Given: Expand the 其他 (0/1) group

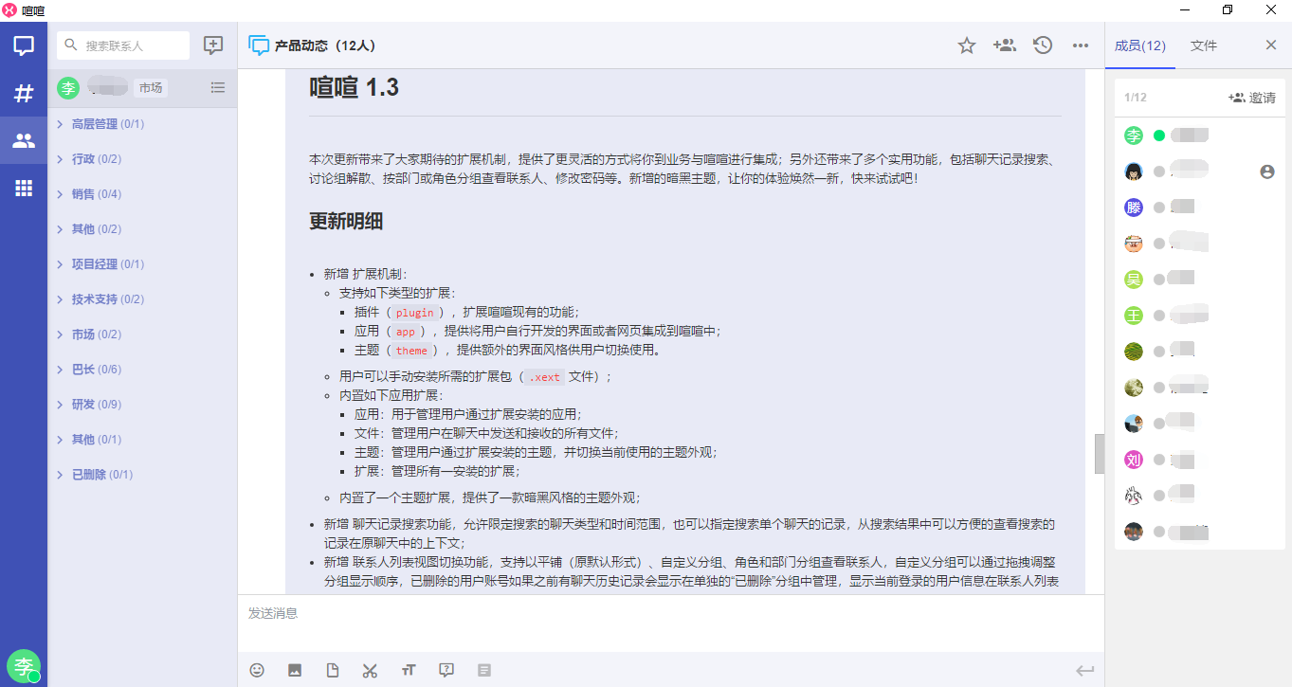Looking at the screenshot, I should [x=142, y=440].
